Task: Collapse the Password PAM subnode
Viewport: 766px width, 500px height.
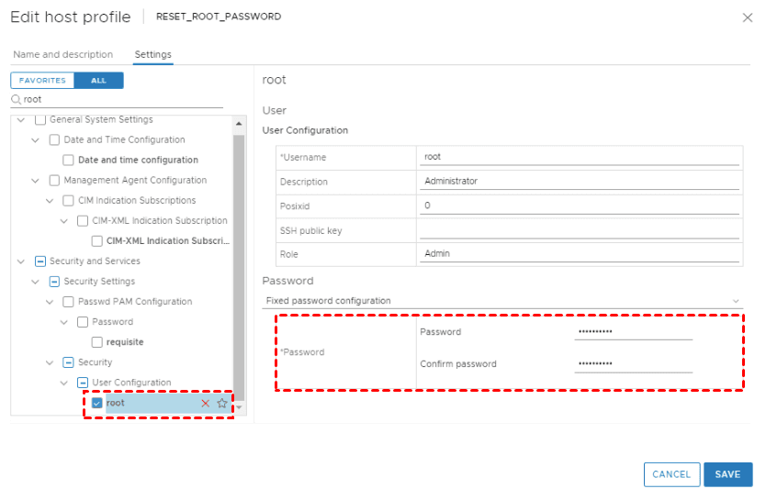Action: 63,322
